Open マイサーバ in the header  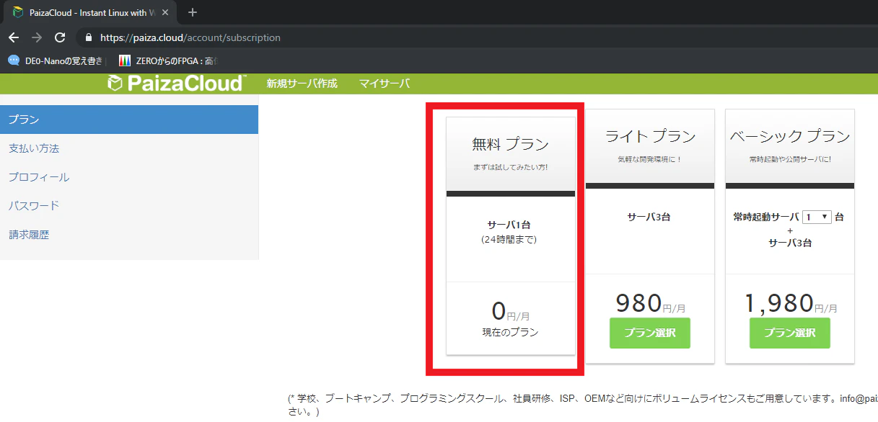[385, 84]
